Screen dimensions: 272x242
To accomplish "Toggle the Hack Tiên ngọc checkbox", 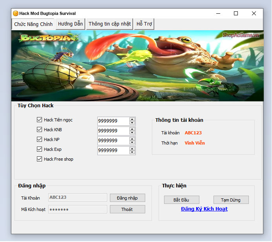I will point(39,119).
